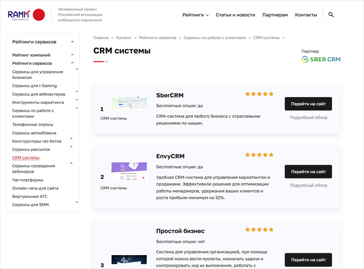The height and width of the screenshot is (269, 364).
Task: Open Сервисы для SMM sidebar link
Action: (x=30, y=205)
